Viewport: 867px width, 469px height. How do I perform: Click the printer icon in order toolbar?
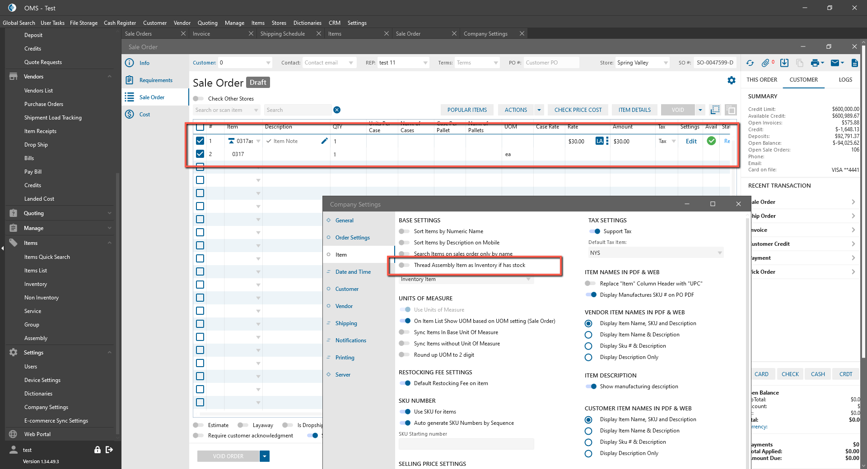point(815,63)
